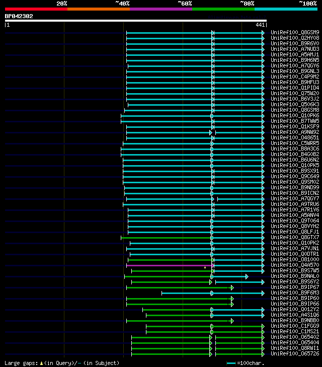Select UniRef100_B9IP67 label
Image resolution: width=322 pixels, height=367 pixels.
[x=295, y=287]
